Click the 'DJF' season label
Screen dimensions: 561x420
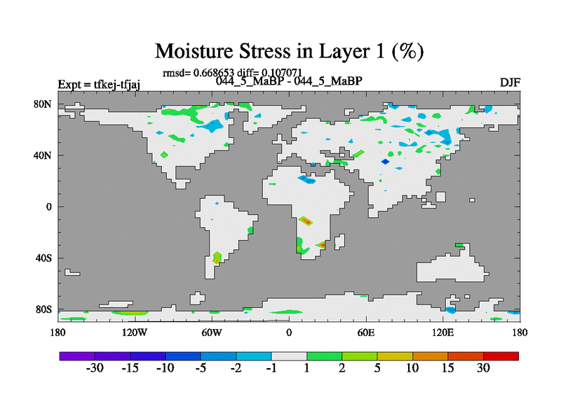coord(510,83)
